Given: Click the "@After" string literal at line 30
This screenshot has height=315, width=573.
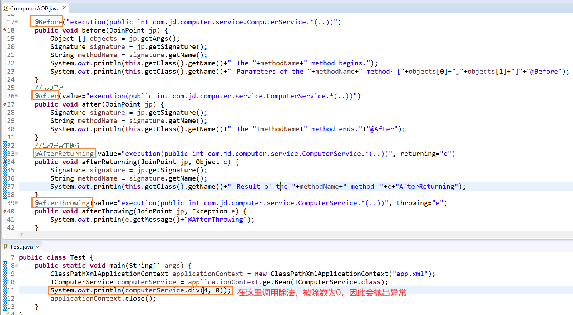Looking at the screenshot, I should pyautogui.click(x=382, y=129).
